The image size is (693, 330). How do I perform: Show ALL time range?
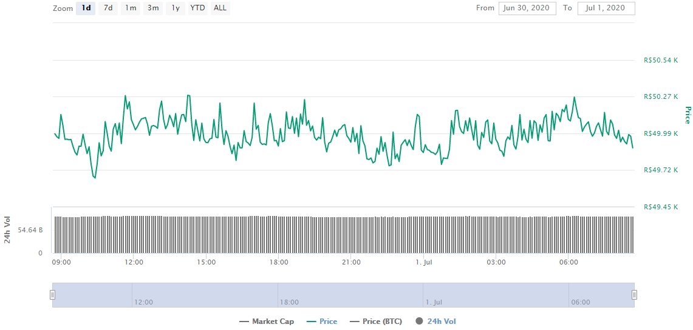pos(220,8)
